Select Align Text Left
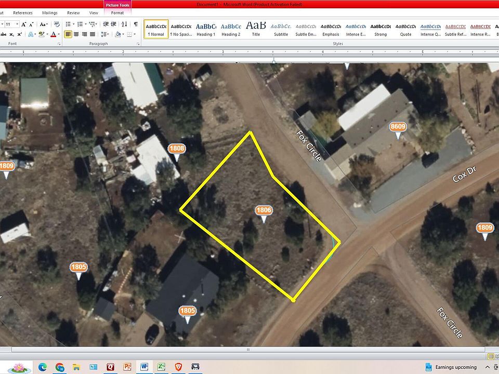 tap(68, 34)
